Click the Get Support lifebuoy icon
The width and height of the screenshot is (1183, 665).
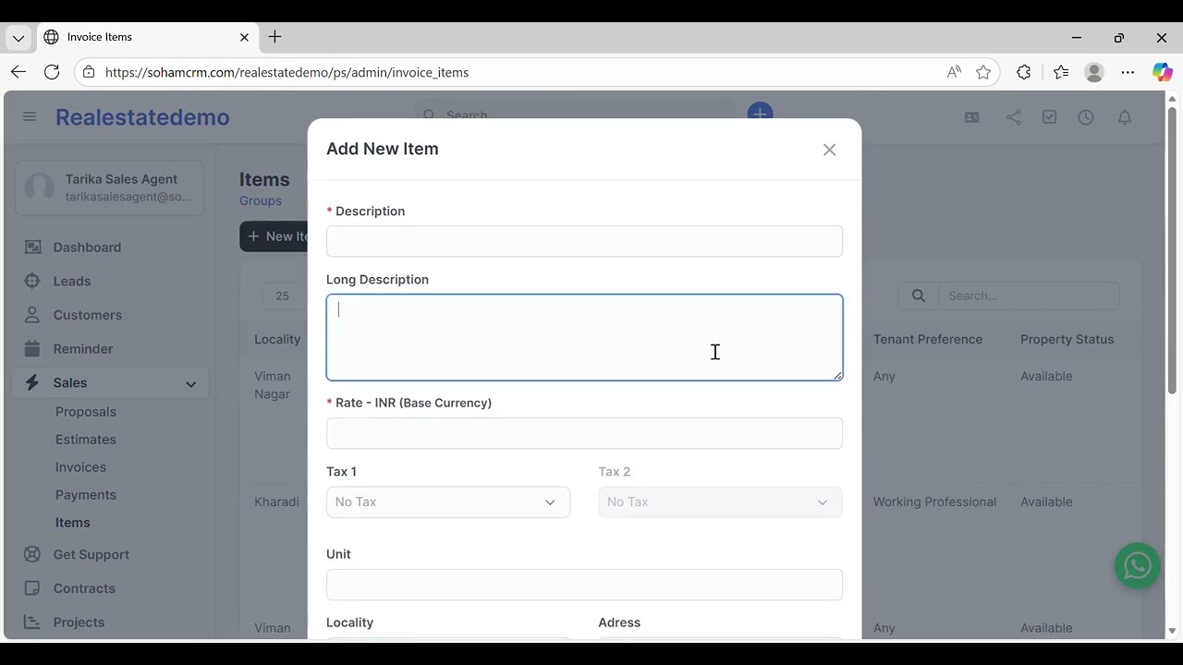click(x=32, y=554)
